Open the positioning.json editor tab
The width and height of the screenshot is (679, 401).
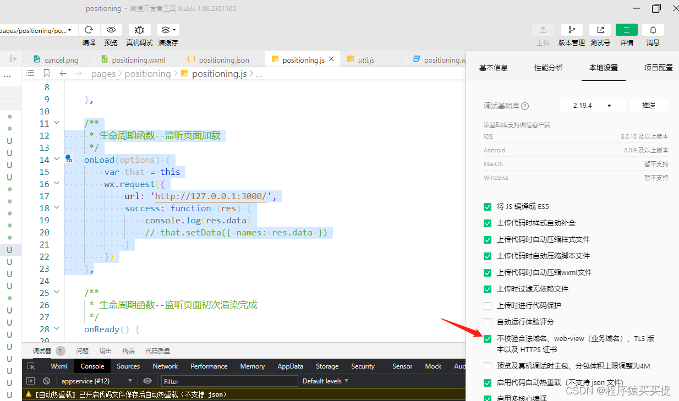[x=223, y=60]
